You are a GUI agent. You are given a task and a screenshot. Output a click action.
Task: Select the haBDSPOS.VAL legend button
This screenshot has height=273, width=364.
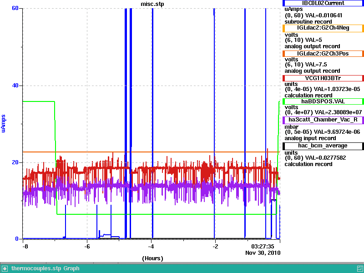tap(323, 101)
